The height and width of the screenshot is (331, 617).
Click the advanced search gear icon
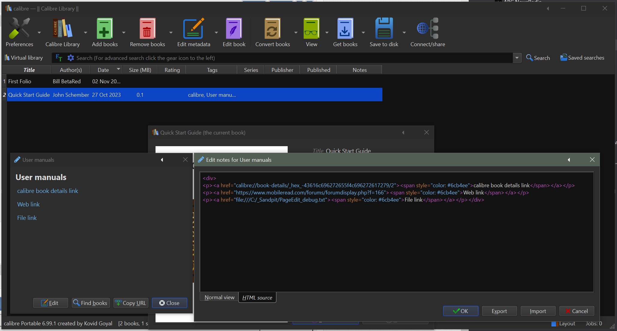coord(71,58)
